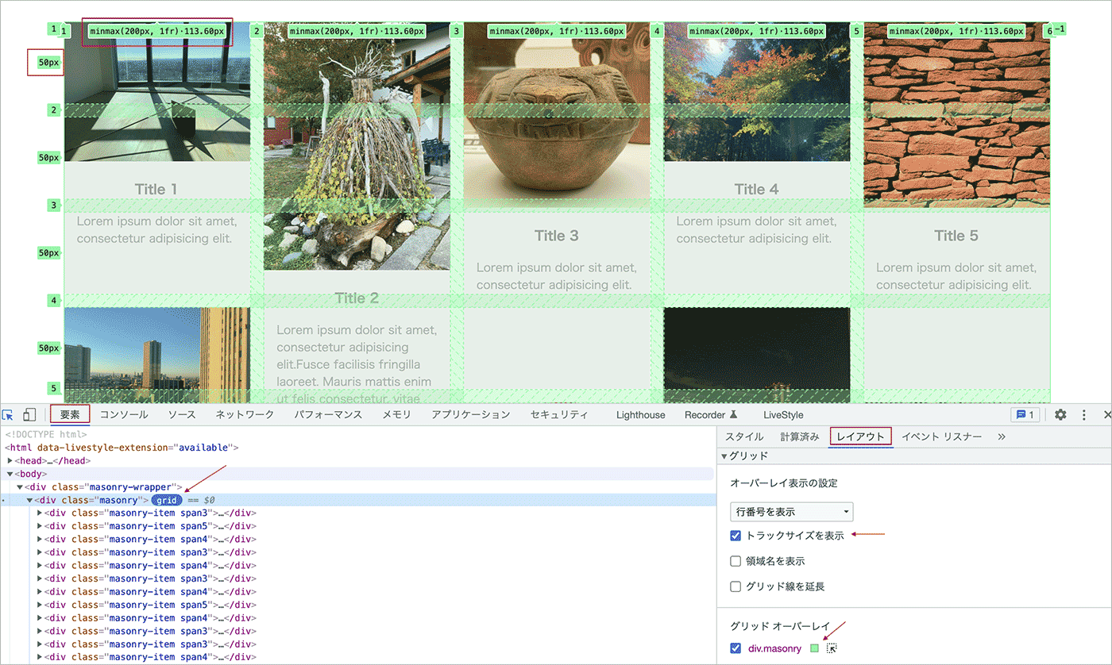The image size is (1112, 665).
Task: Change the div.masonry overlay color swatch
Action: click(x=814, y=648)
